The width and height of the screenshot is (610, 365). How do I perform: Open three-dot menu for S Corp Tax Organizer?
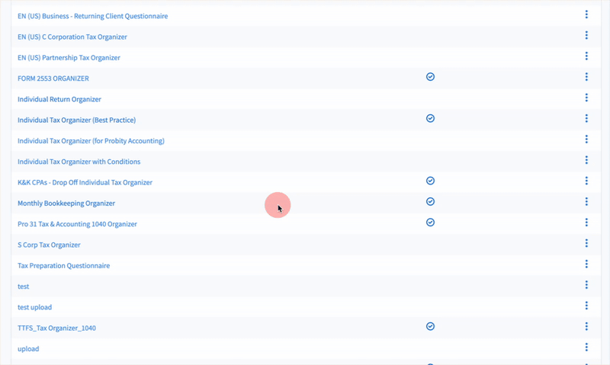click(586, 243)
